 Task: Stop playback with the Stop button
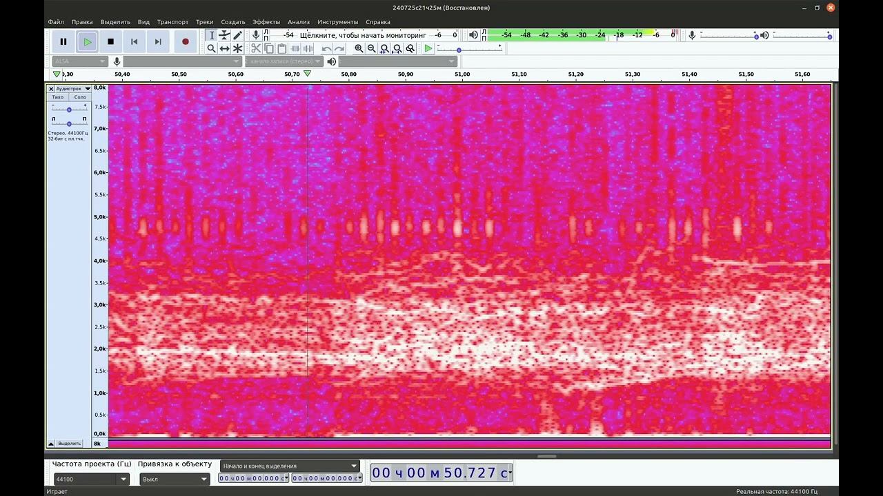point(110,41)
